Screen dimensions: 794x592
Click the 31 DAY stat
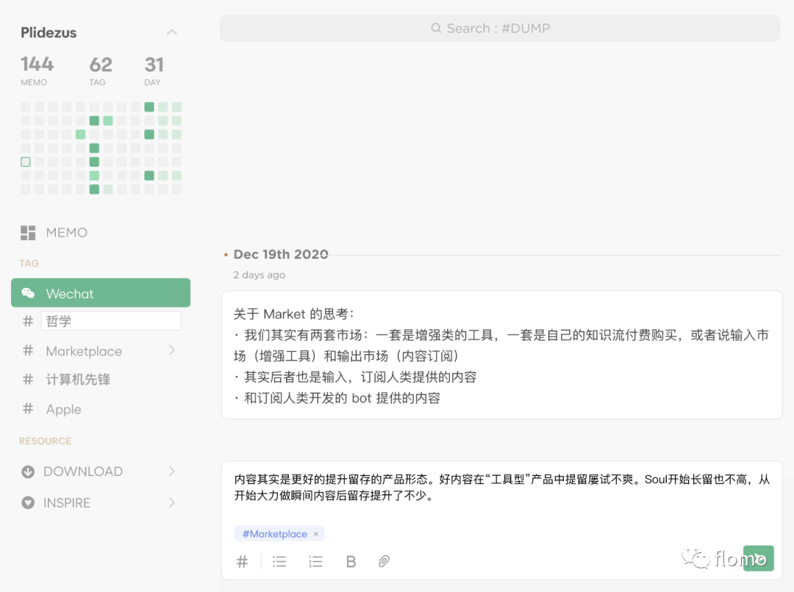pyautogui.click(x=154, y=71)
